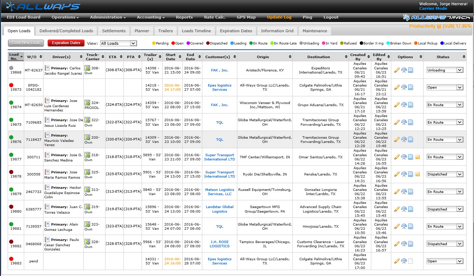Click the map icon beside truck 319-Own
The width and height of the screenshot is (474, 276).
click(x=87, y=207)
